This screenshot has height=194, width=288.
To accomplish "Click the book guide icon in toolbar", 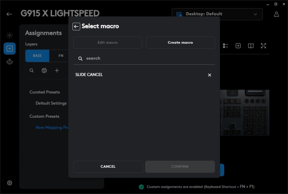I will click(x=251, y=46).
